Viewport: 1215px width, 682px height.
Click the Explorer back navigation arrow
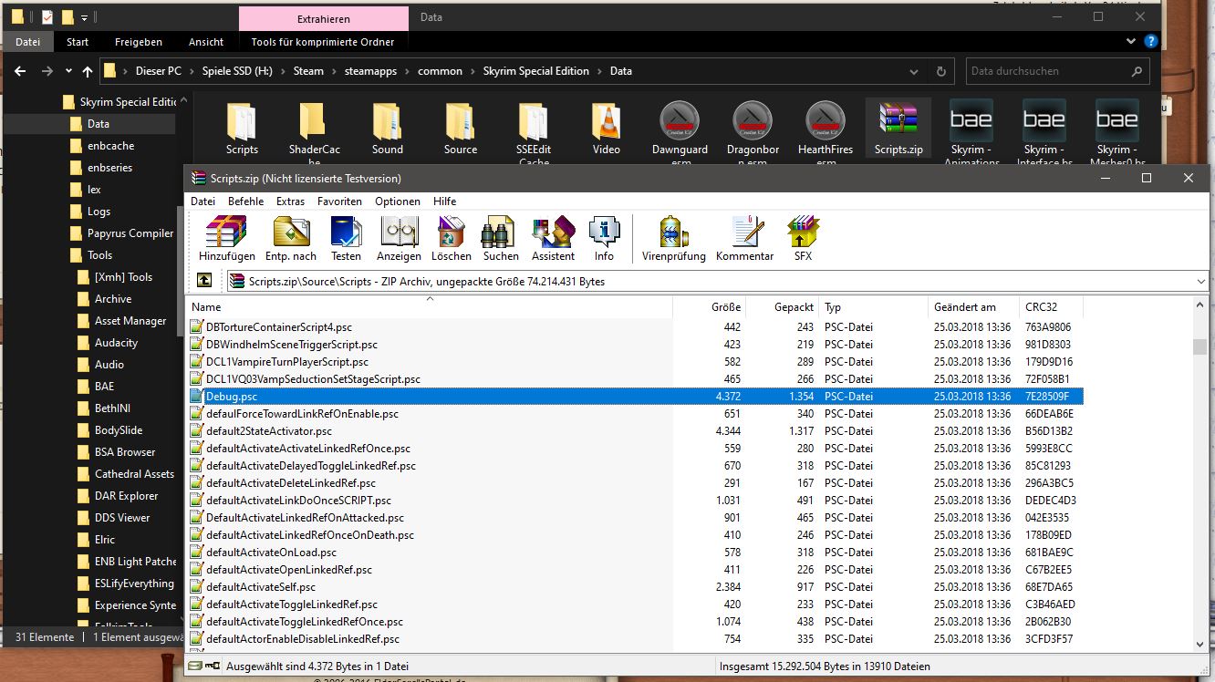point(20,71)
